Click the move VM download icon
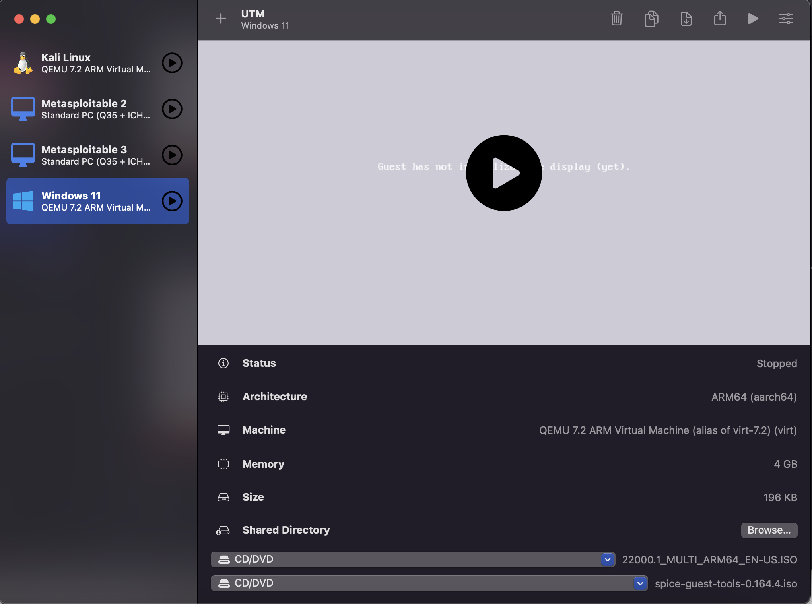 (686, 19)
